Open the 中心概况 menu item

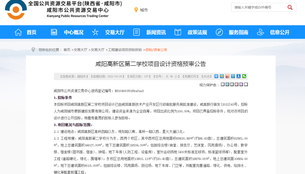click(x=73, y=32)
